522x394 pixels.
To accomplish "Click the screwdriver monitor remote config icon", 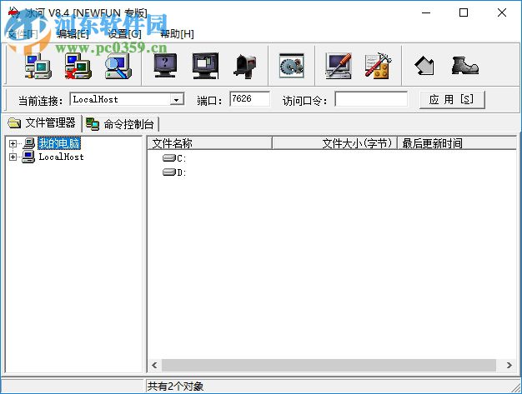I will point(339,66).
